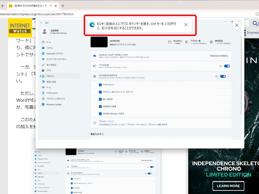This screenshot has width=259, height=194.
Task: Click the 最新のバックアップ date text under zenbook
Action: (123, 45)
